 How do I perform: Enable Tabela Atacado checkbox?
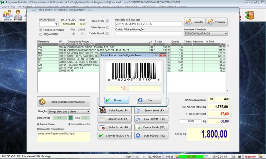[108, 33]
